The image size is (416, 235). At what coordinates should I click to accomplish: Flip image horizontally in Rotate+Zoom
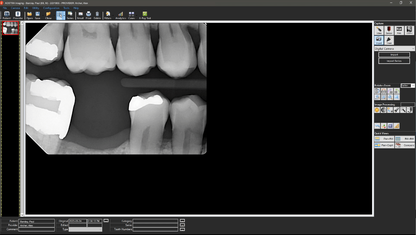click(x=383, y=91)
